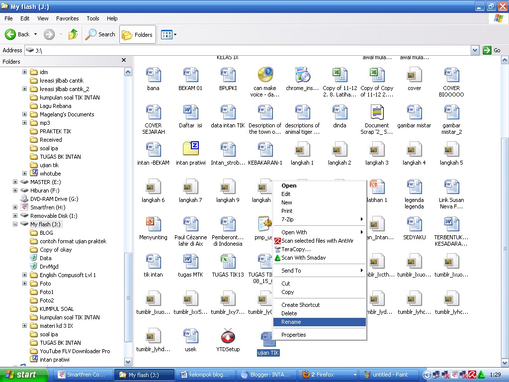The height and width of the screenshot is (382, 509).
Task: Select the langkah 1 image icon
Action: click(x=302, y=149)
